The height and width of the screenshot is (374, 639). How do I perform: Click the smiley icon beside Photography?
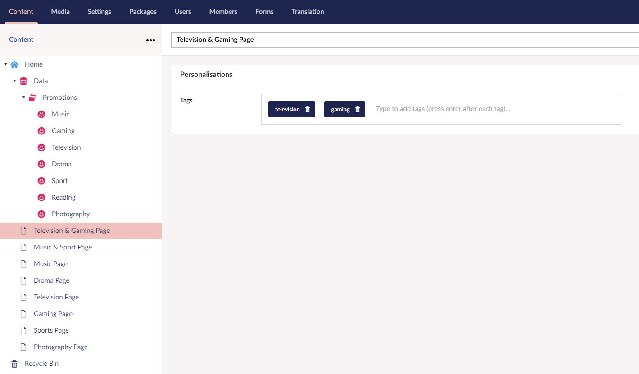[41, 214]
